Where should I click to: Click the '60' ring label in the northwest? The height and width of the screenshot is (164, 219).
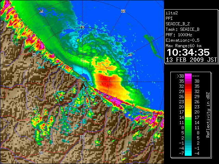41,11
